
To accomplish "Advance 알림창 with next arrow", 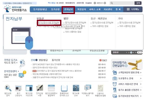I will click(141, 53).
